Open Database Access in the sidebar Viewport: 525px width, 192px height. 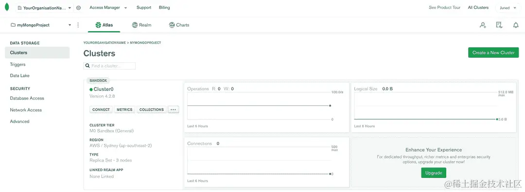click(27, 98)
